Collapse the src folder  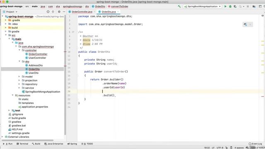click(x=6, y=35)
